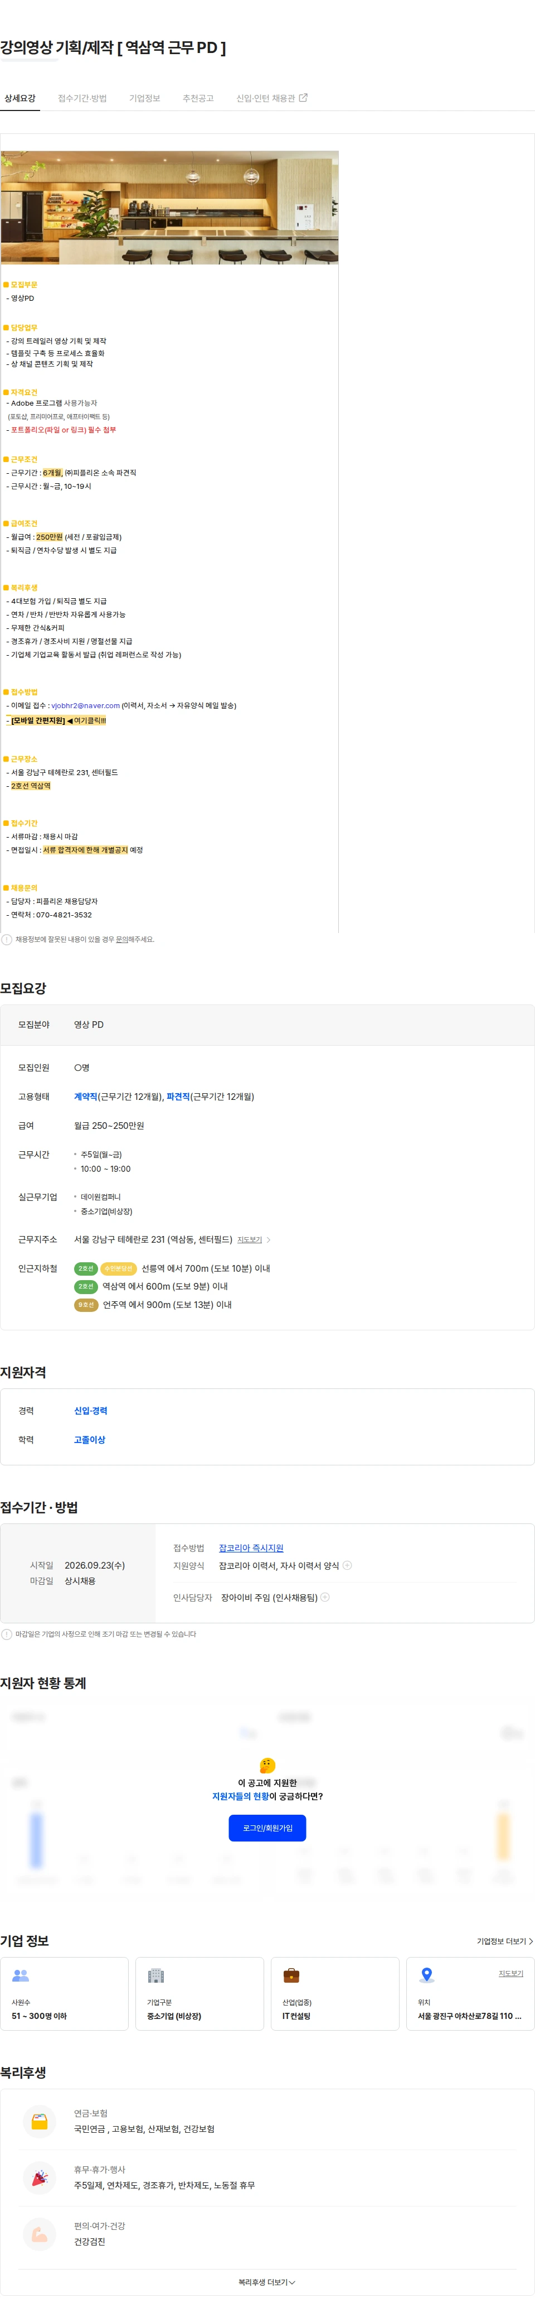Click the building icon in the 기업구분 card
535x2303 pixels.
[156, 1975]
